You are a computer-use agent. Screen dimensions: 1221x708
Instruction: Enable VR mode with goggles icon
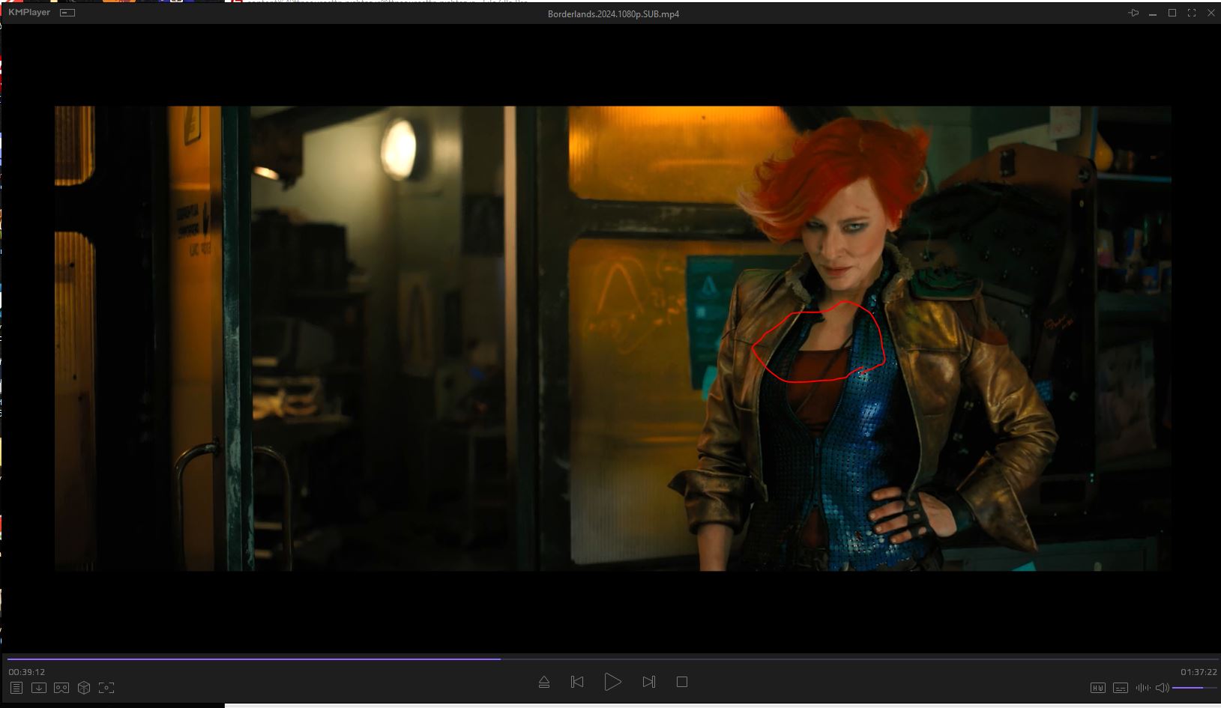[x=61, y=688]
